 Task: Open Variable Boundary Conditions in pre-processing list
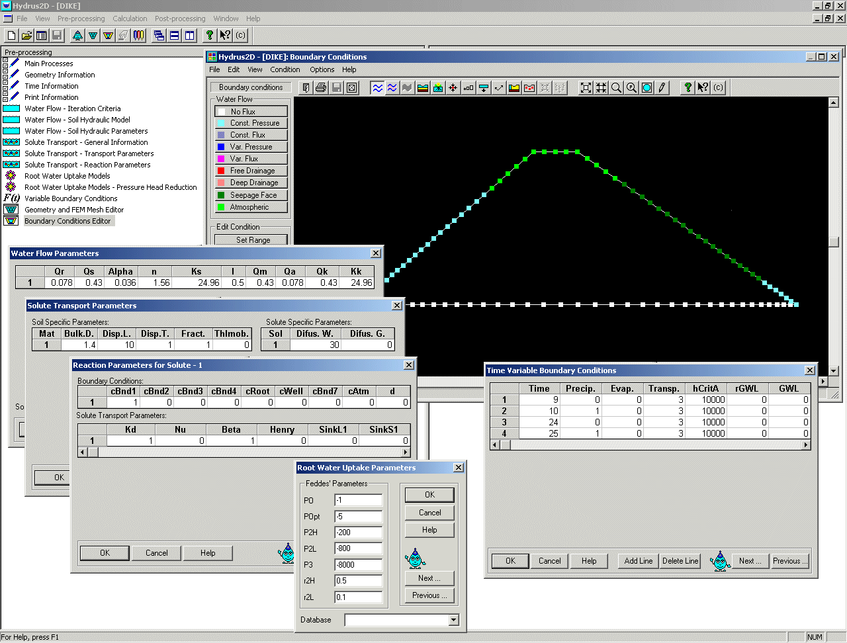coord(71,198)
